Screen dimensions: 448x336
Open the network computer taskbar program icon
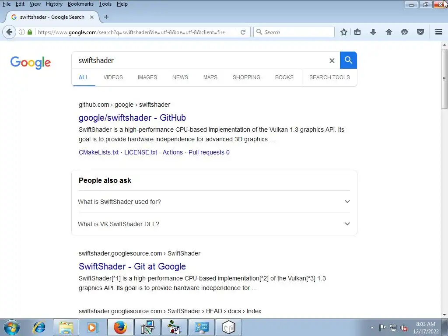(147, 327)
